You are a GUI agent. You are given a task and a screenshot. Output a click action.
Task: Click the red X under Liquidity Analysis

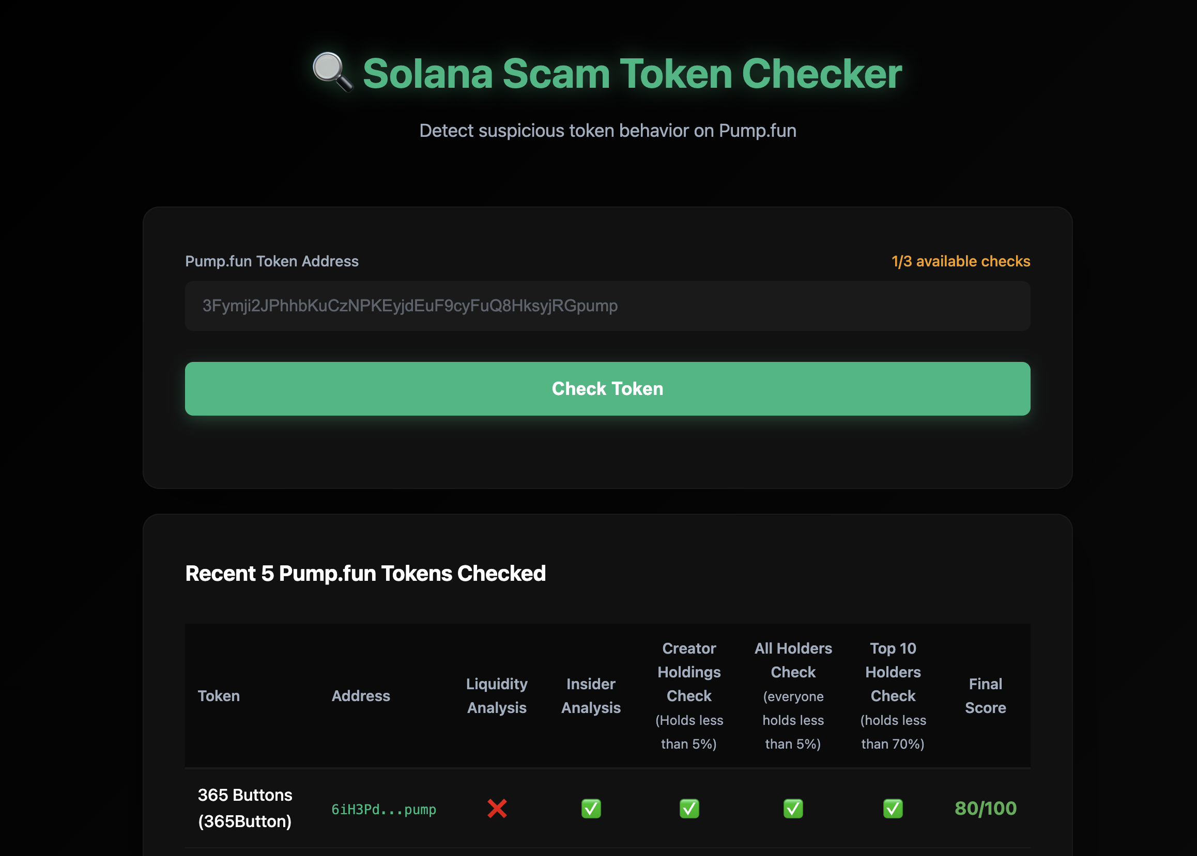(x=497, y=808)
